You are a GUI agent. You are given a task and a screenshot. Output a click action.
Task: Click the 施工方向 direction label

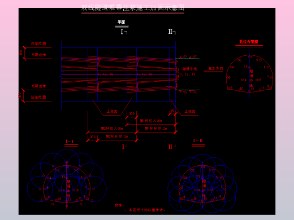pos(216,69)
